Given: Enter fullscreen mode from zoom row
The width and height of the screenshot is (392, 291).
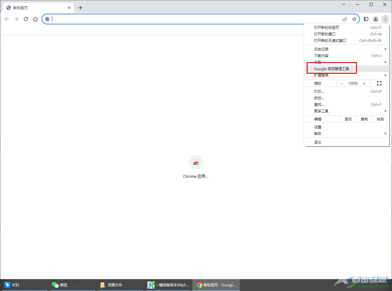Looking at the screenshot, I should pos(379,84).
